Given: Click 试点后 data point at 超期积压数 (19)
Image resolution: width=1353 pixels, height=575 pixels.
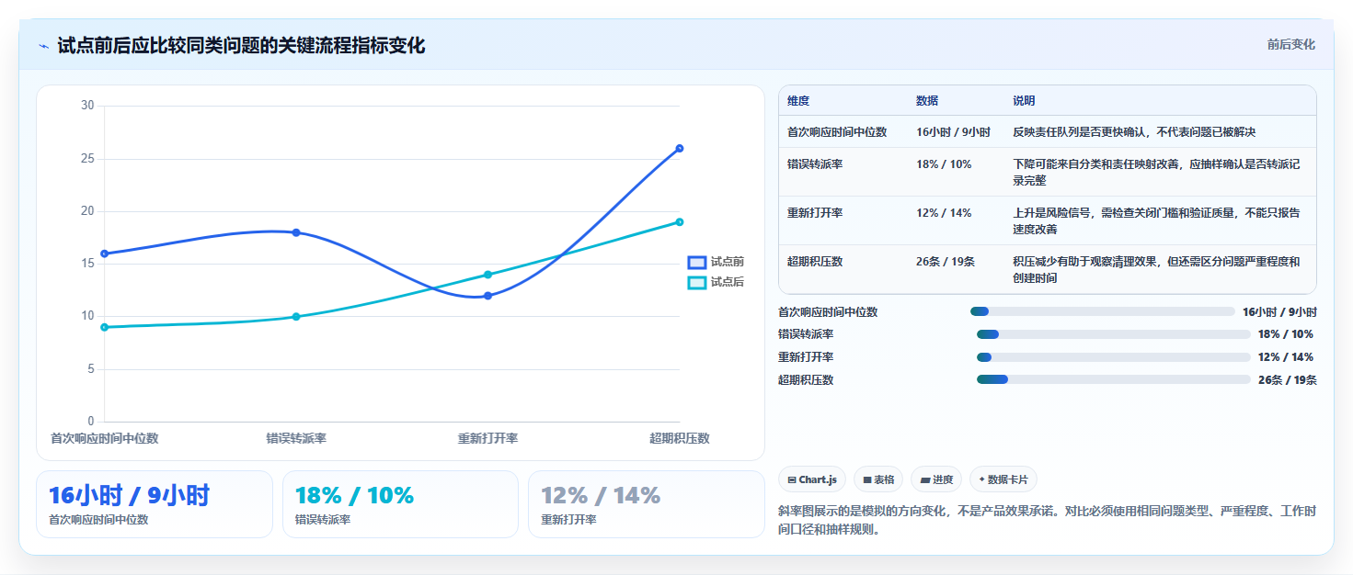Looking at the screenshot, I should click(x=680, y=221).
